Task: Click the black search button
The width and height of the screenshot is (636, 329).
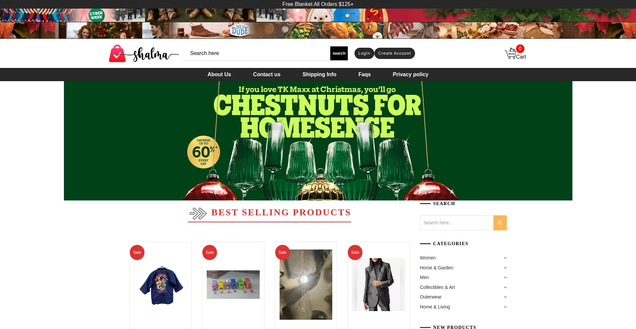Action: pyautogui.click(x=339, y=53)
